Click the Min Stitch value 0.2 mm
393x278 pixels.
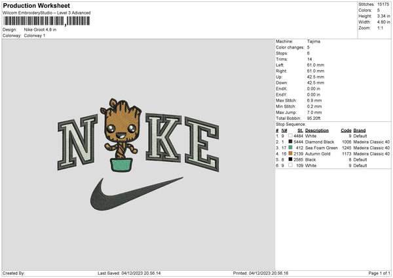pyautogui.click(x=314, y=106)
